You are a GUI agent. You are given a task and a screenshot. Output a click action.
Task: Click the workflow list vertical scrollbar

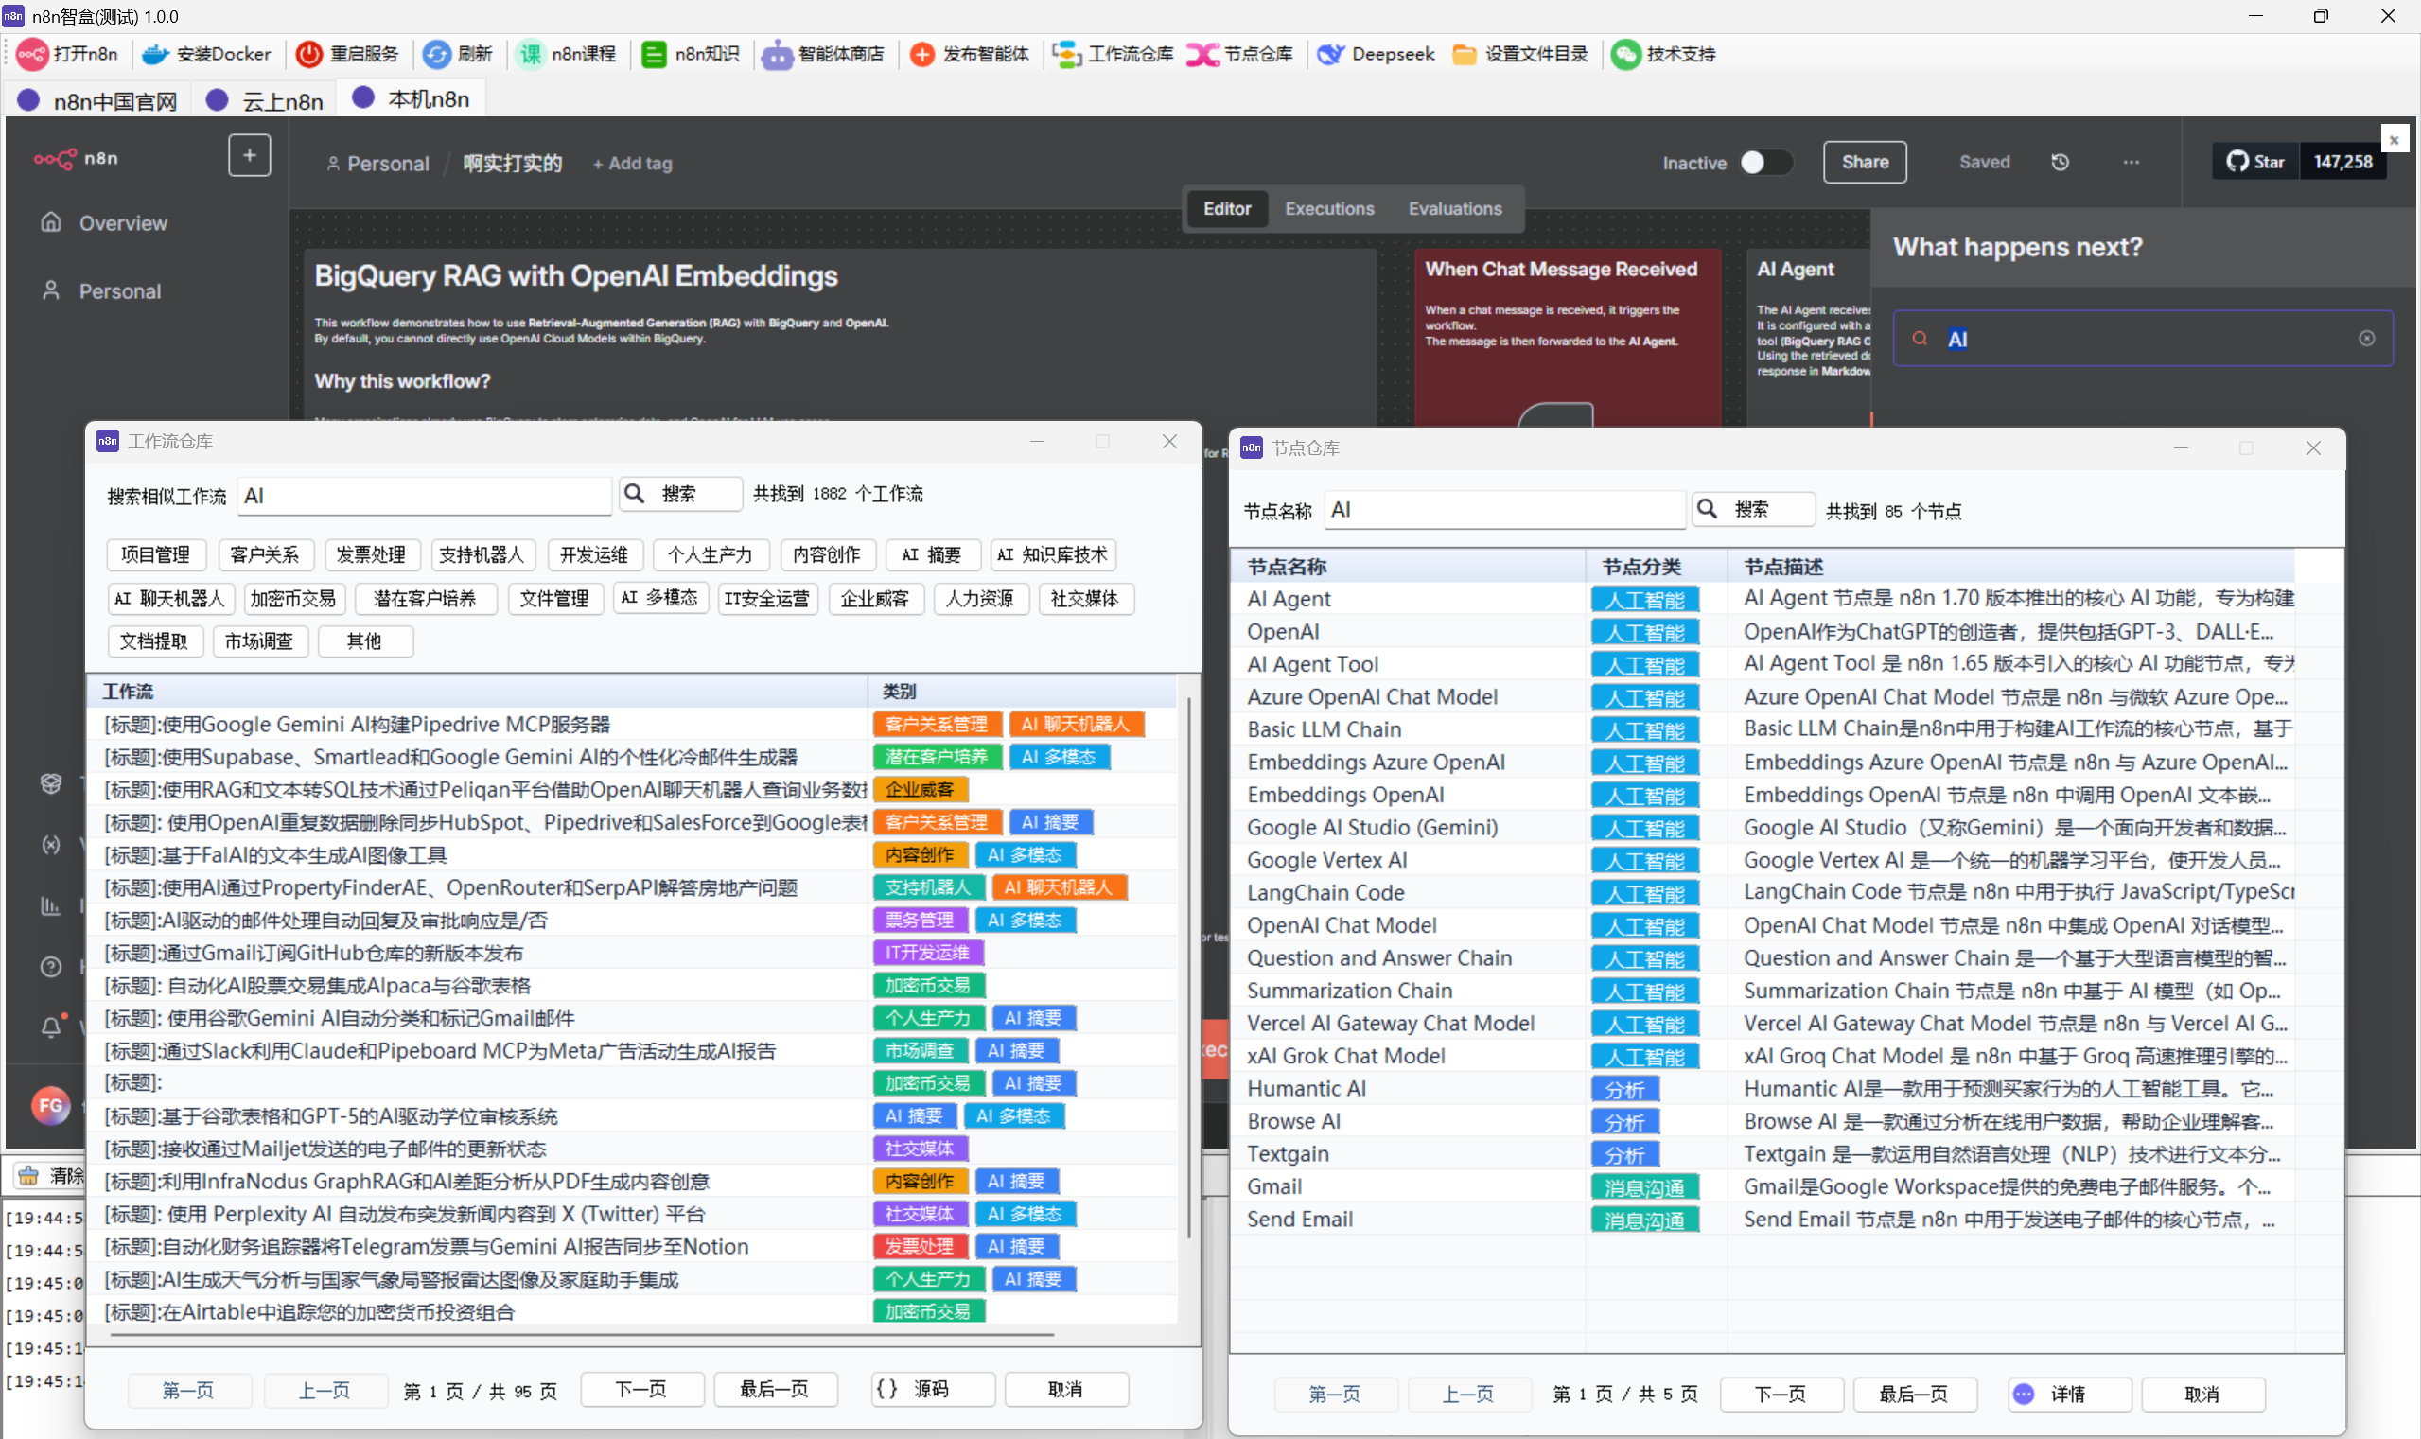[1188, 970]
